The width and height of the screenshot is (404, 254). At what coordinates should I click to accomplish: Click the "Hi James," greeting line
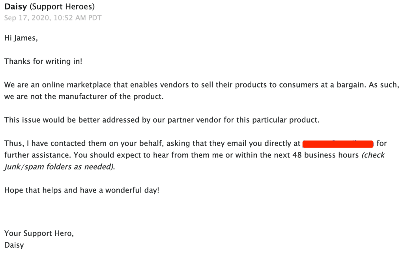(x=21, y=38)
